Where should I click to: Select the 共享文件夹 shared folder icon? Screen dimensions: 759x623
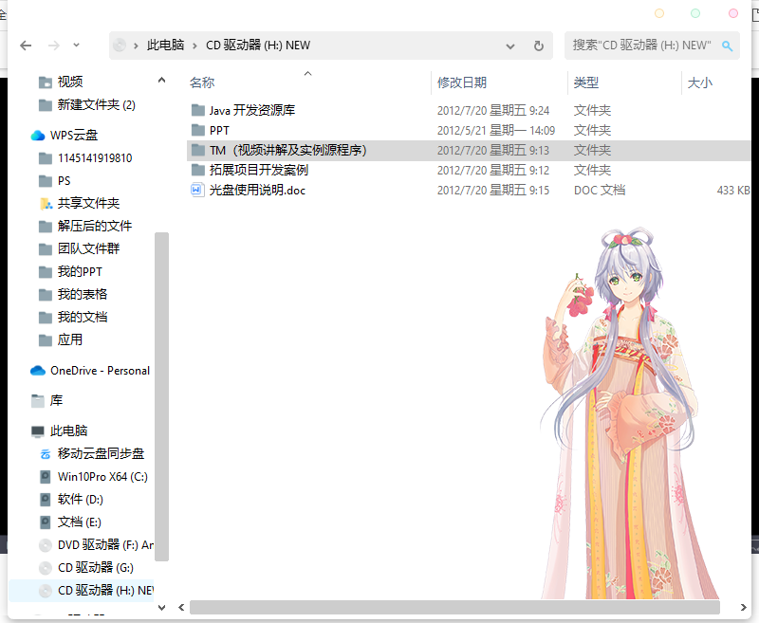(x=46, y=204)
